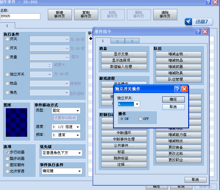Select the OFF radio button
This screenshot has width=220, height=190.
pos(140,119)
